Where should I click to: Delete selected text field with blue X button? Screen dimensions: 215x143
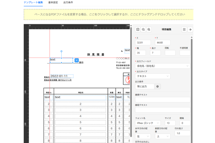(76, 60)
